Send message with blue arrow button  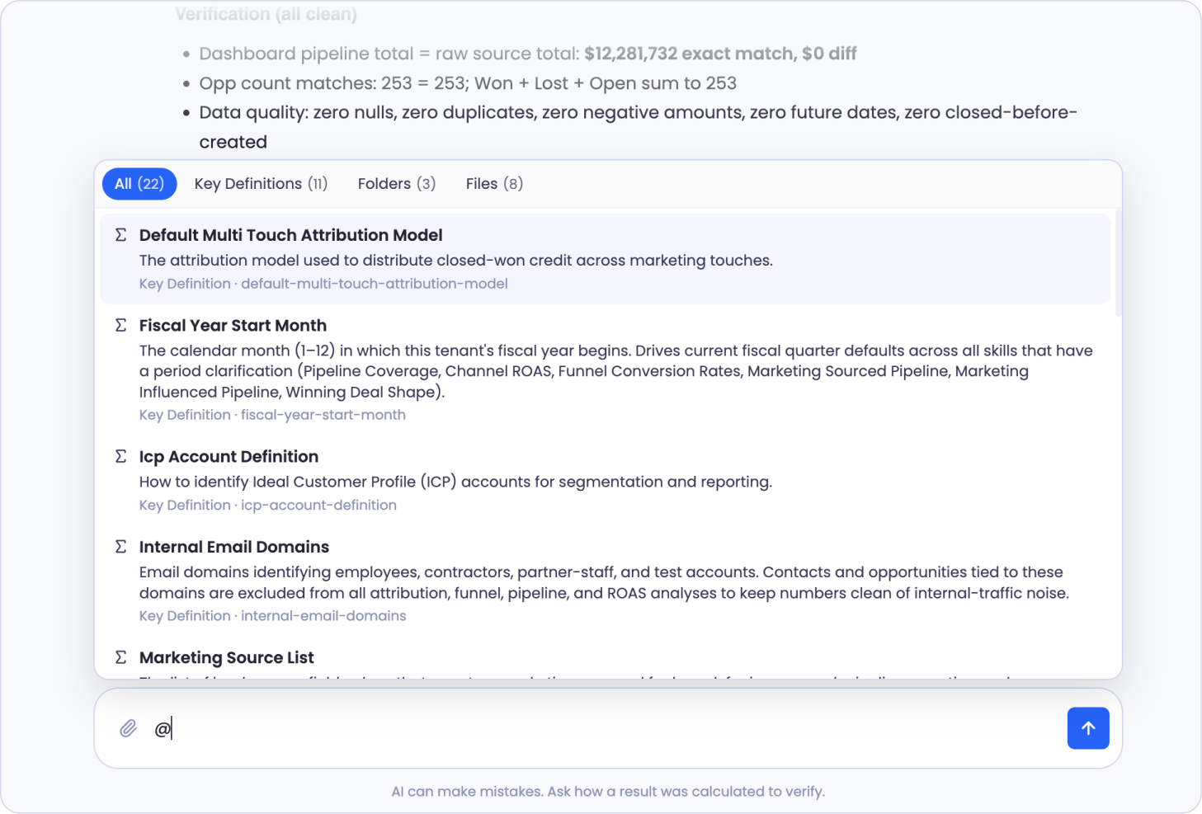coord(1088,728)
